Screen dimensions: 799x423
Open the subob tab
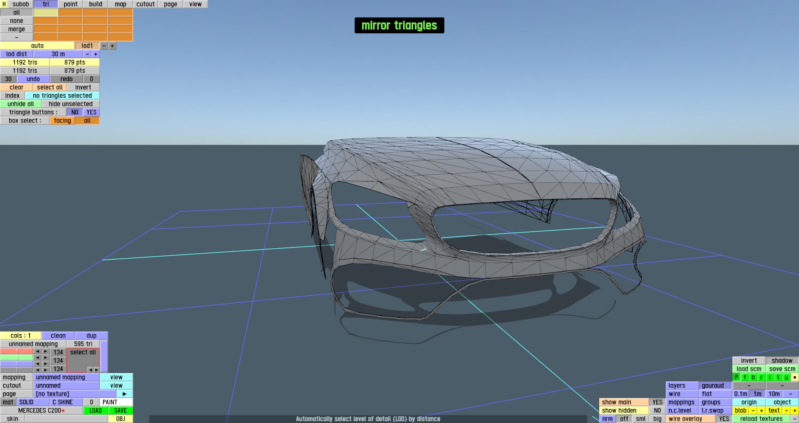pyautogui.click(x=21, y=4)
